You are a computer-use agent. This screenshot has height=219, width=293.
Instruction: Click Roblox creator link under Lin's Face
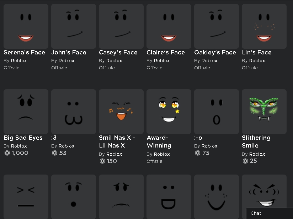(257, 61)
